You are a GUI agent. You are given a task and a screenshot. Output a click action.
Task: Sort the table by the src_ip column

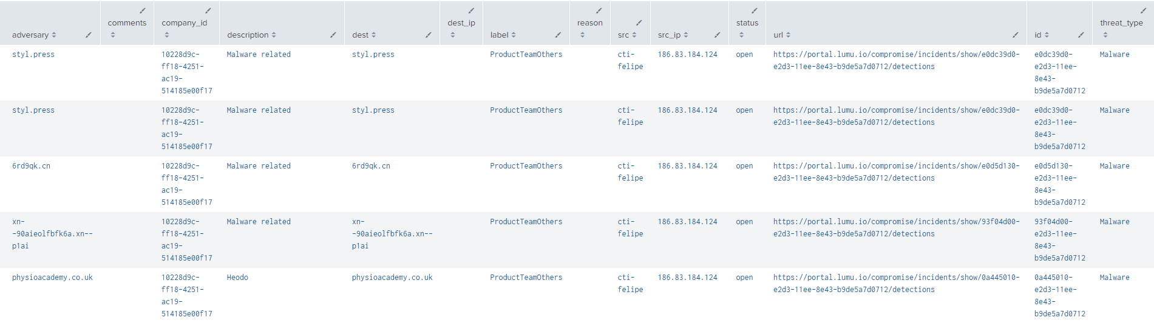click(686, 35)
